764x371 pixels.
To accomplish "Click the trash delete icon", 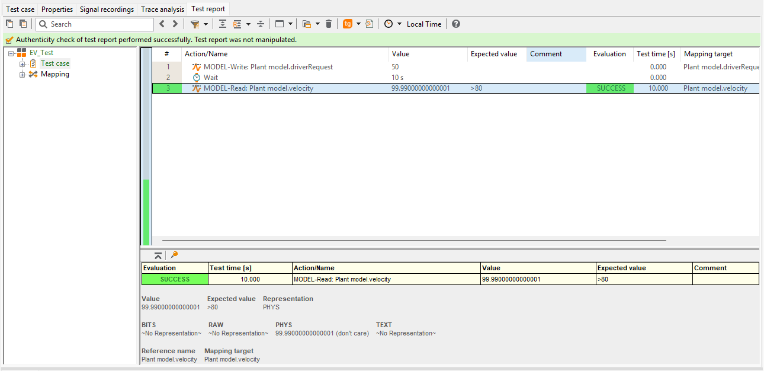I will pos(329,24).
